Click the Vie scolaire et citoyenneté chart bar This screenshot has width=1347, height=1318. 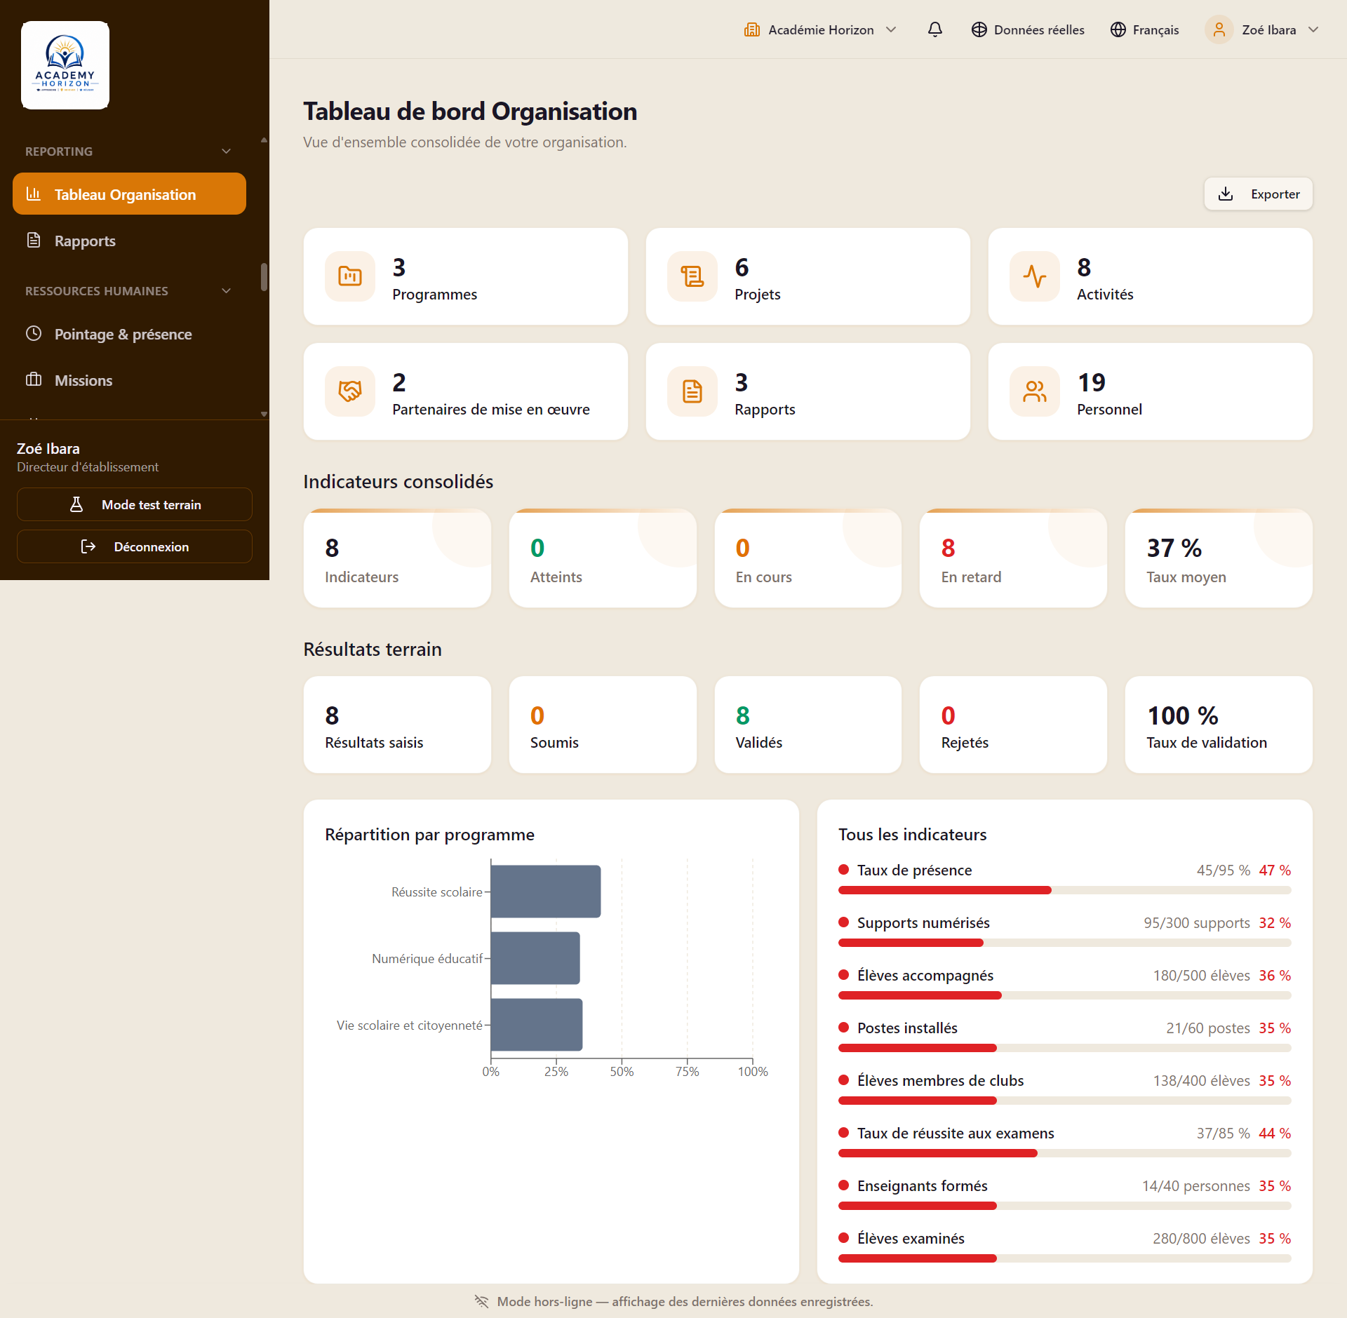pos(537,1025)
